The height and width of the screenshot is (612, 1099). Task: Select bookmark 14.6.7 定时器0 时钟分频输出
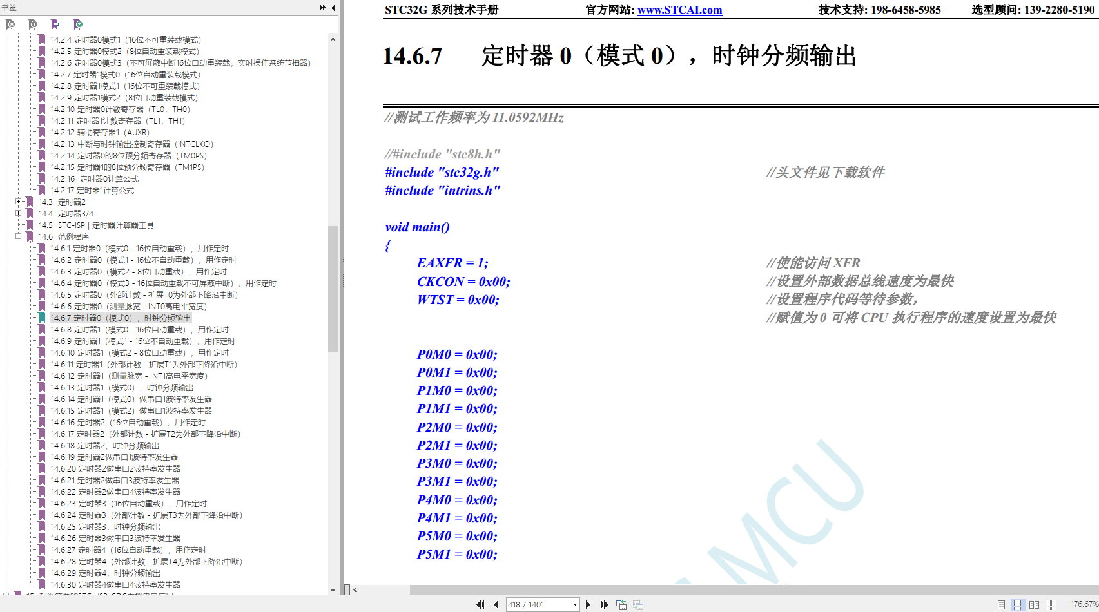point(121,318)
